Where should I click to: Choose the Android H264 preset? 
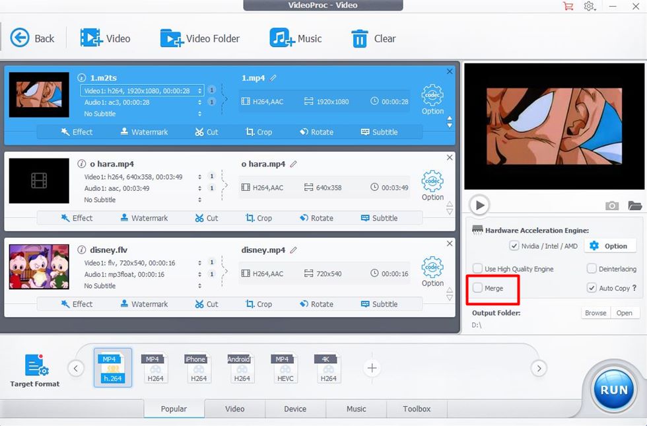242,368
